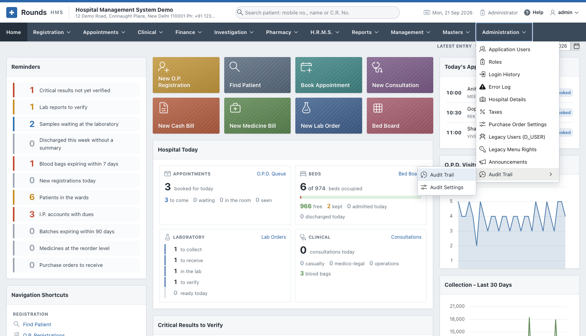Screen dimensions: 586x336
Task: Click the Legacy Menu Rights key icon
Action: [482, 149]
